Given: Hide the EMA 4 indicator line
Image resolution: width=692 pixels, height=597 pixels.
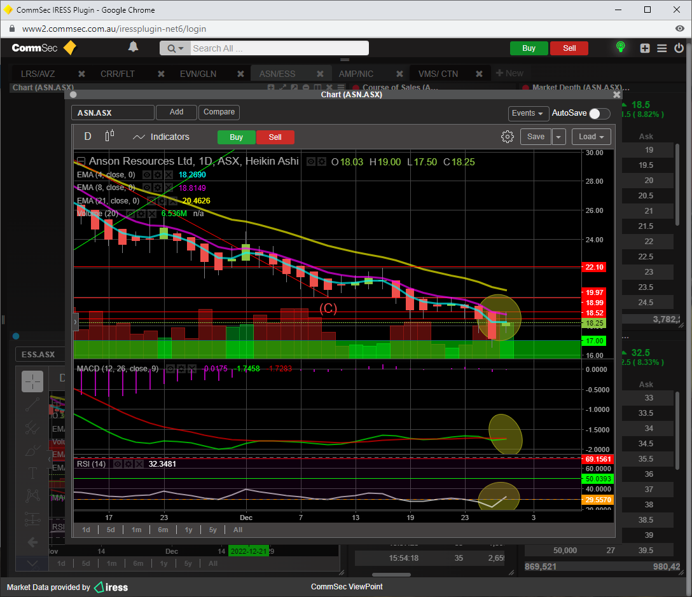Looking at the screenshot, I should click(x=147, y=174).
